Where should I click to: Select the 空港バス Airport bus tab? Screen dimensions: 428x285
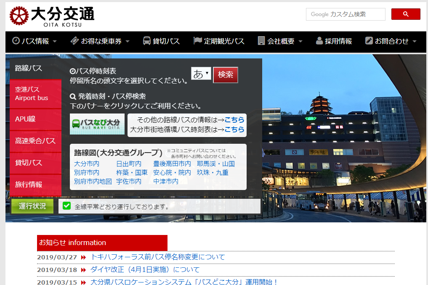pyautogui.click(x=35, y=94)
